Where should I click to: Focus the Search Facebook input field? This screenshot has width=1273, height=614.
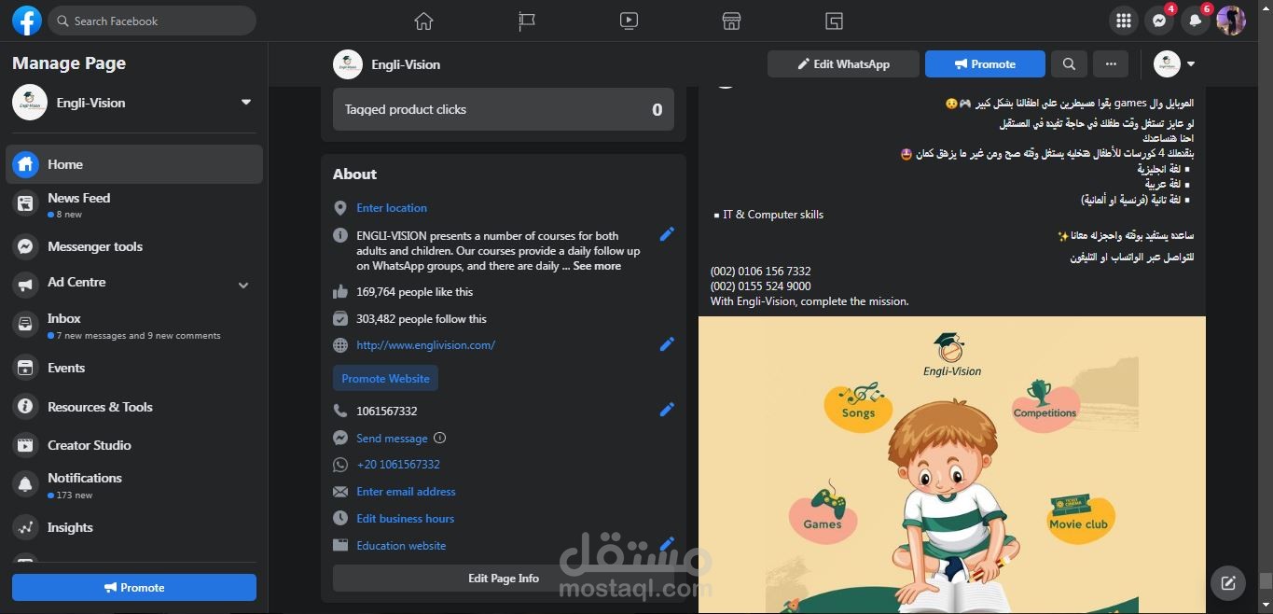[152, 21]
